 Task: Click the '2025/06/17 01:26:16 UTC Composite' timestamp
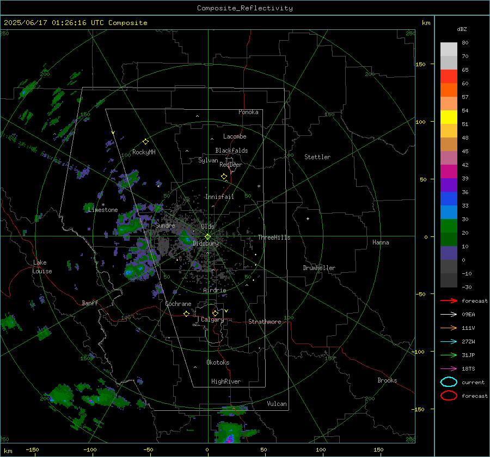(x=75, y=23)
